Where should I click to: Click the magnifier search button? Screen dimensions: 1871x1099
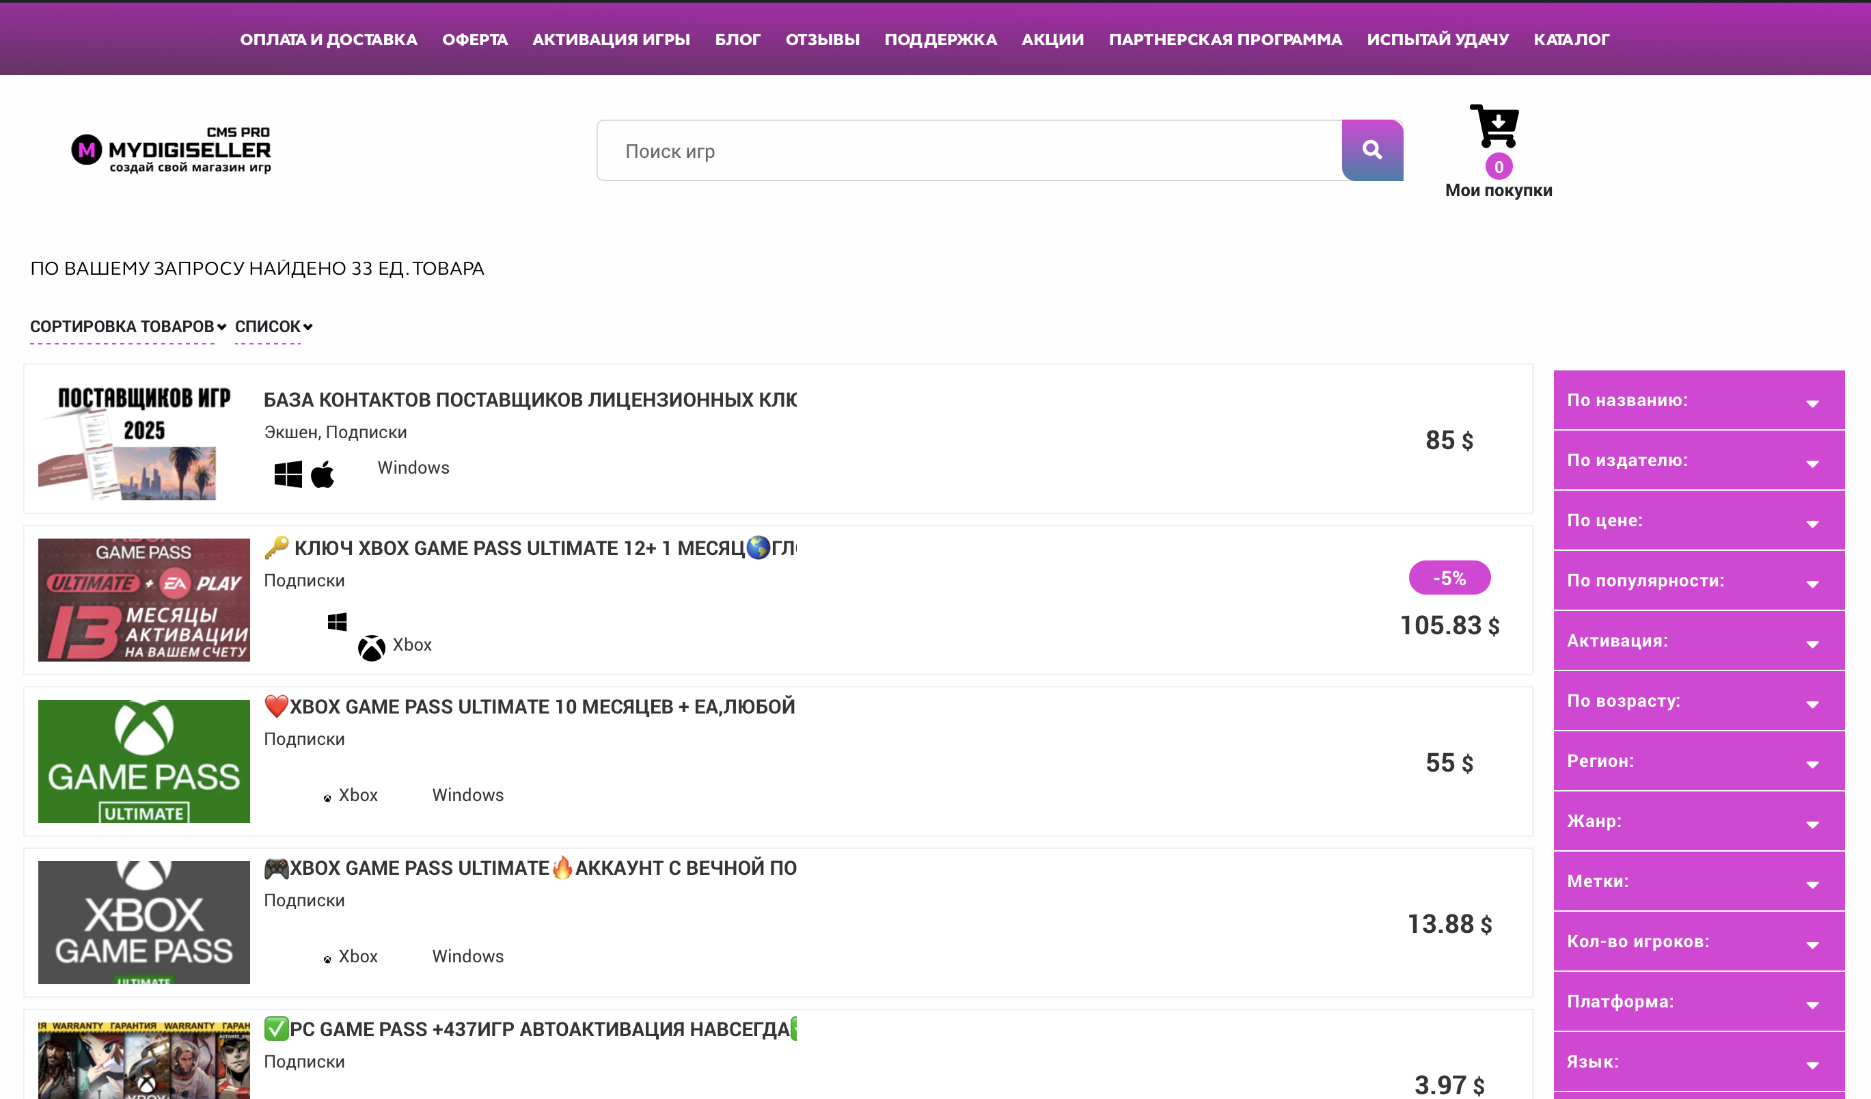pos(1372,150)
